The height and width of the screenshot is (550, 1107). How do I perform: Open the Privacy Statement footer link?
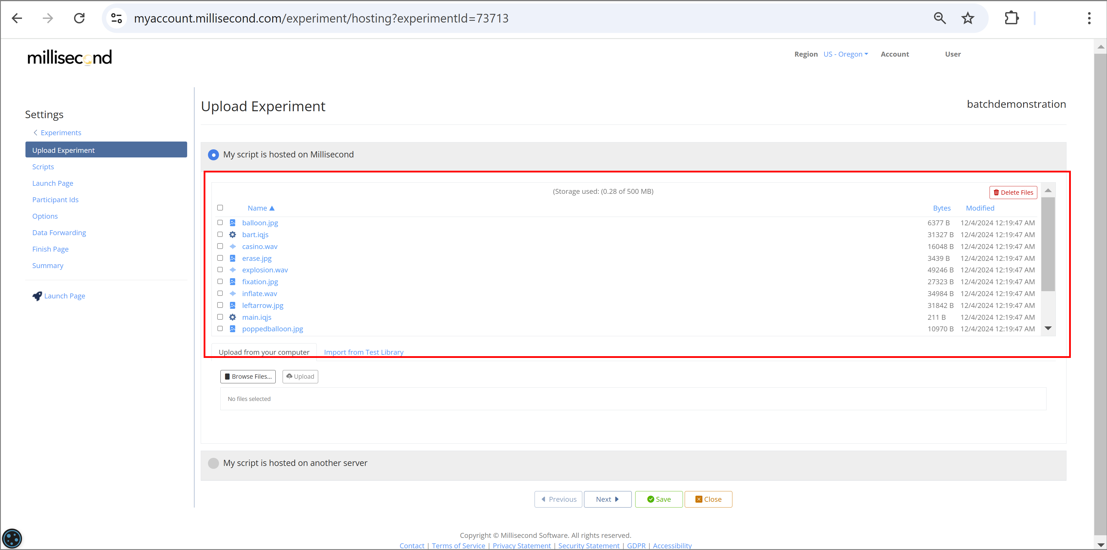coord(522,546)
